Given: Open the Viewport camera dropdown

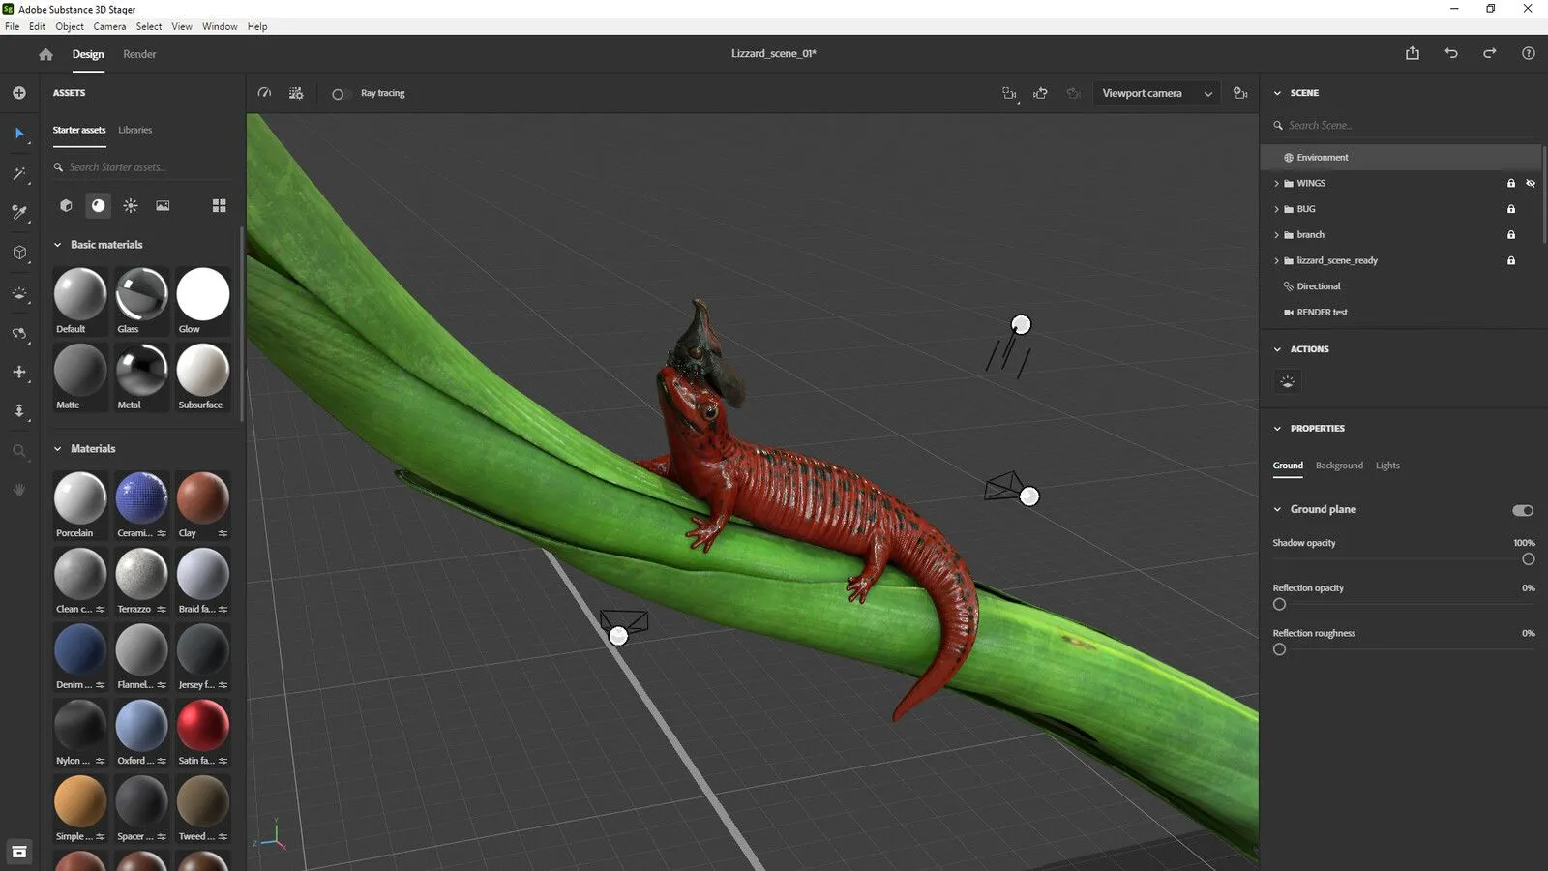Looking at the screenshot, I should 1156,93.
